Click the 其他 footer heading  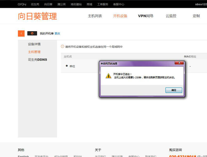click(21, 150)
